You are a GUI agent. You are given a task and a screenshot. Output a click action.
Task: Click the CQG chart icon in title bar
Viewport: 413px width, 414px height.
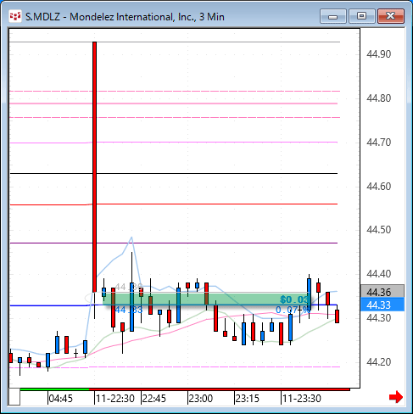click(15, 16)
